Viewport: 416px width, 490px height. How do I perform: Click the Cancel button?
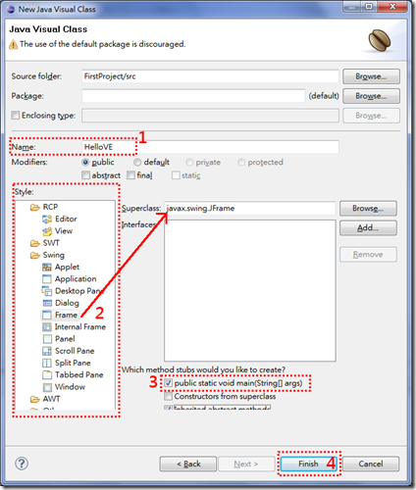[371, 464]
